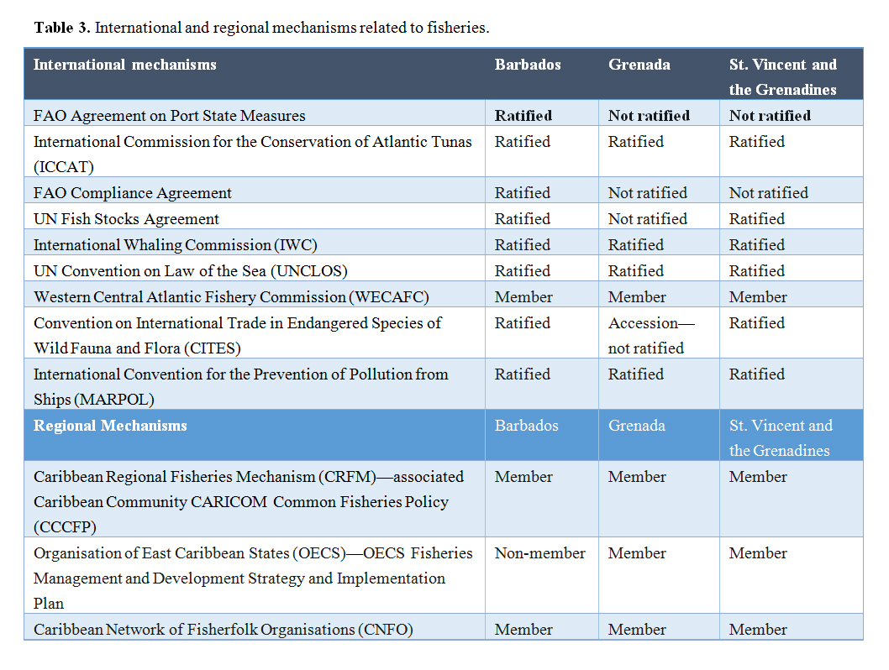
Task: Select the CRFM Caribbean Regional Fisheries Mechanism cell
Action: pyautogui.click(x=248, y=501)
